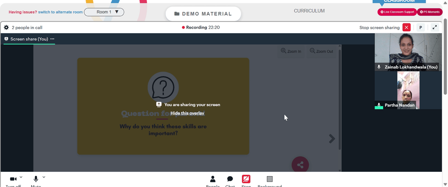Open call settings gear icon
Screen dimensions: 448x187
click(6, 27)
